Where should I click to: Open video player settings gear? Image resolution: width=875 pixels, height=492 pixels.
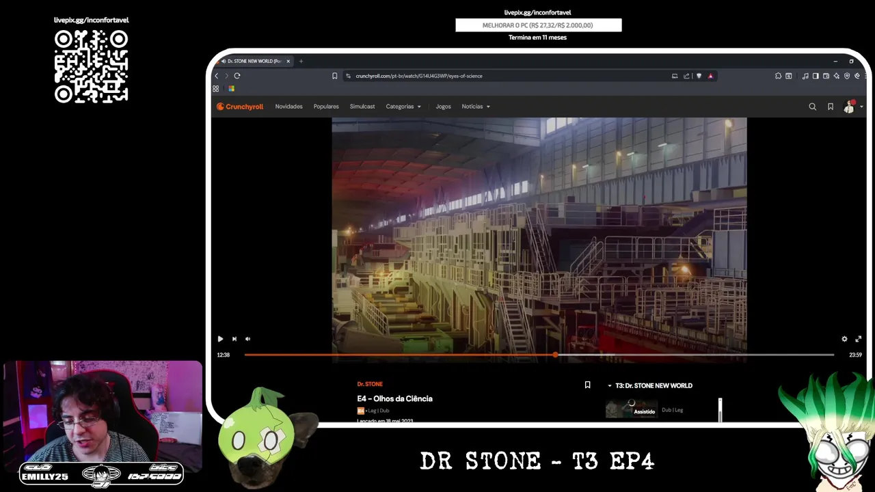pos(844,339)
